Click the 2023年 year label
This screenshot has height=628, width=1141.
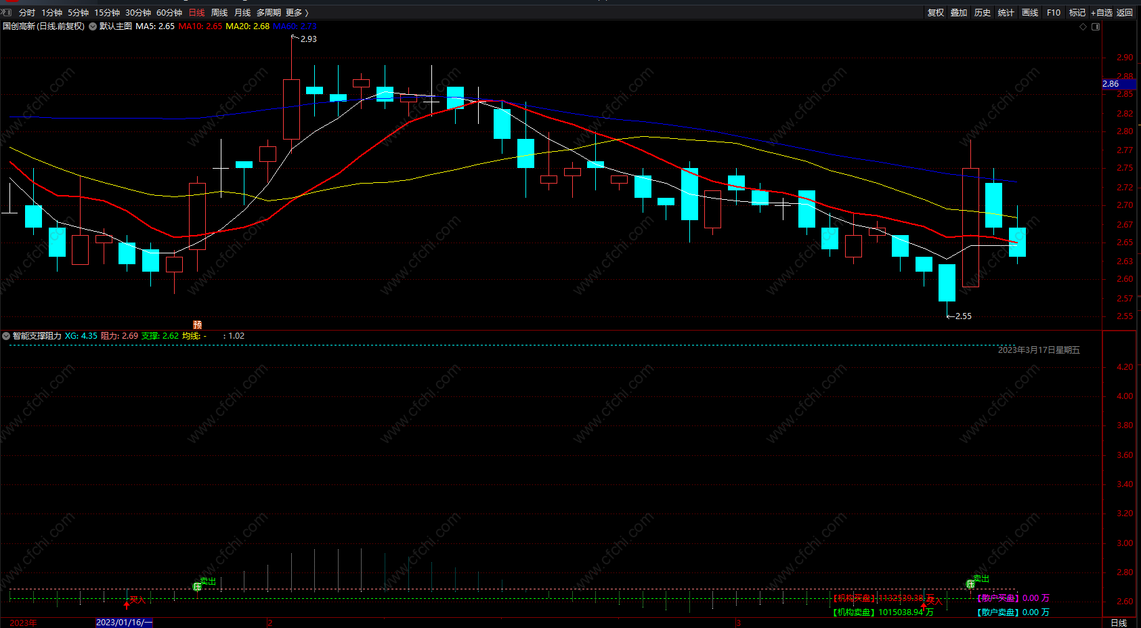(x=23, y=623)
